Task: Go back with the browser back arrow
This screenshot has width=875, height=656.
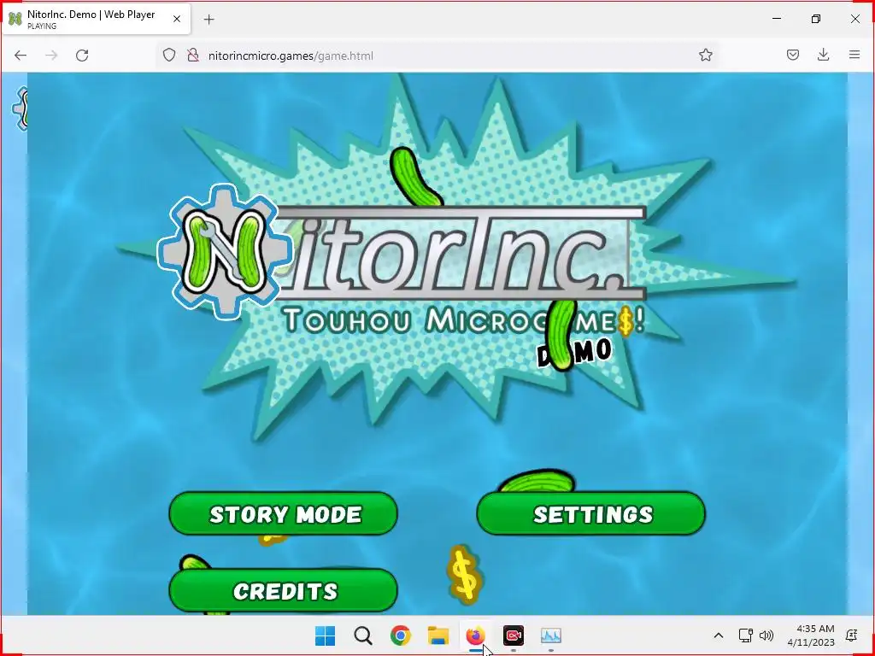Action: 21,56
